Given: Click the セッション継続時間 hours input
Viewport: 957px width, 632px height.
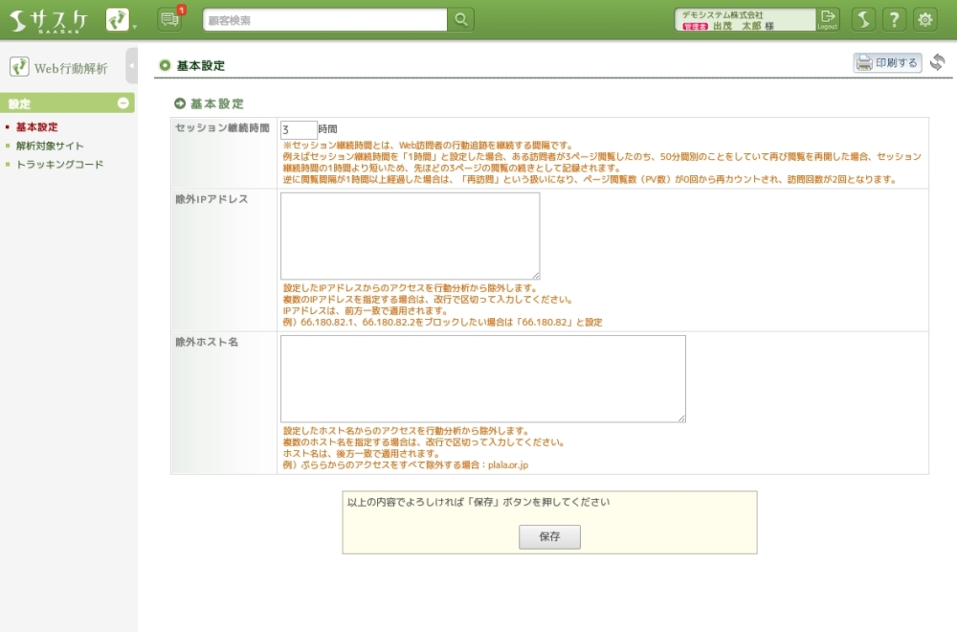Looking at the screenshot, I should pos(299,129).
